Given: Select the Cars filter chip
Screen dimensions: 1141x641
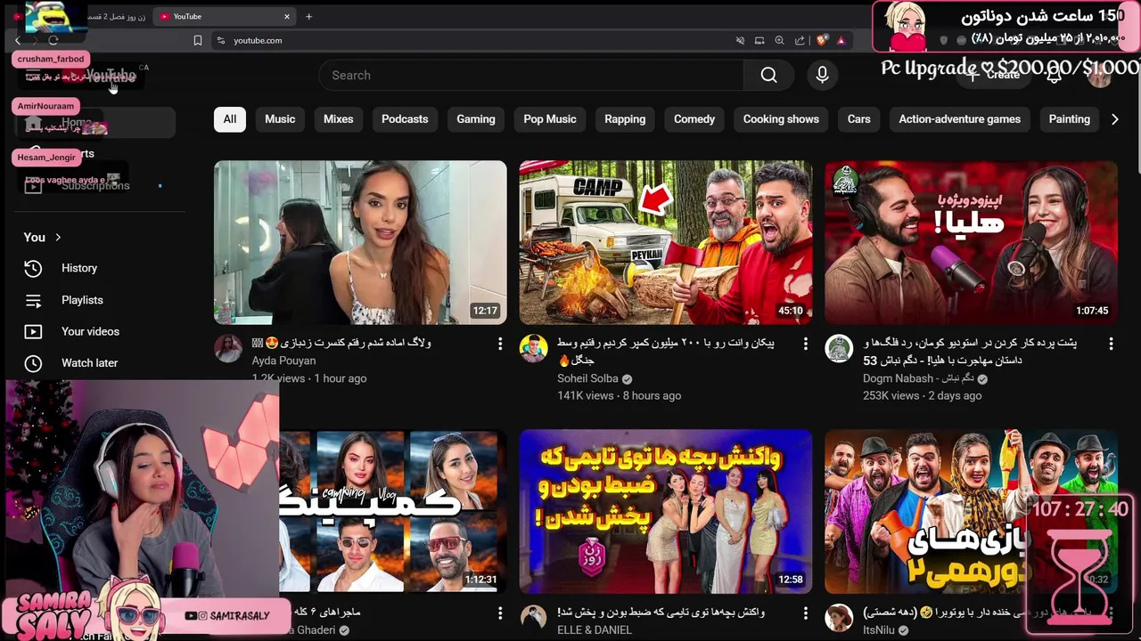Looking at the screenshot, I should (x=858, y=119).
